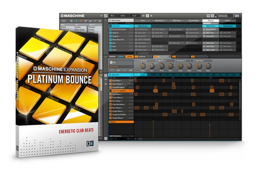Toggle the audio engine power icon in header
This screenshot has height=172, width=259.
click(x=212, y=16)
